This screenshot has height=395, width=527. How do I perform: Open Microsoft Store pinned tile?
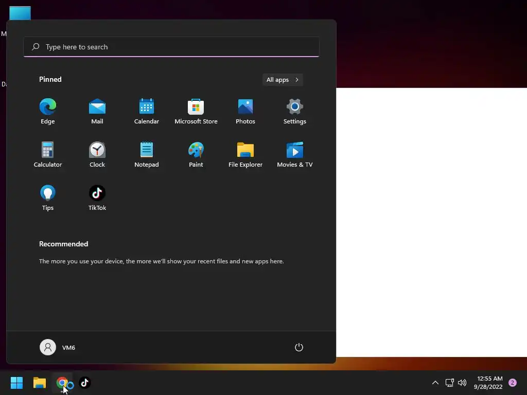point(196,112)
